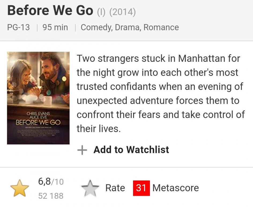Click the (I) title disambiguation marker
The height and width of the screenshot is (207, 253).
101,12
